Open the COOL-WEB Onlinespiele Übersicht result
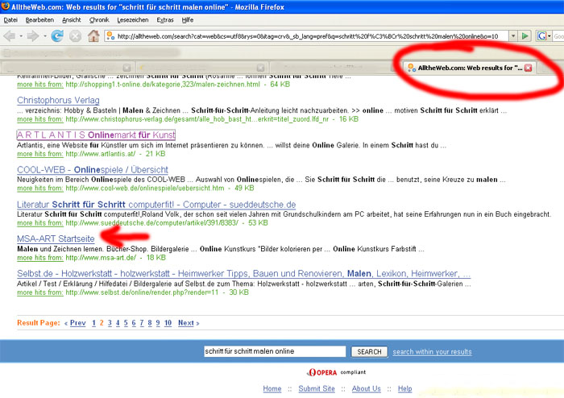 tap(93, 170)
